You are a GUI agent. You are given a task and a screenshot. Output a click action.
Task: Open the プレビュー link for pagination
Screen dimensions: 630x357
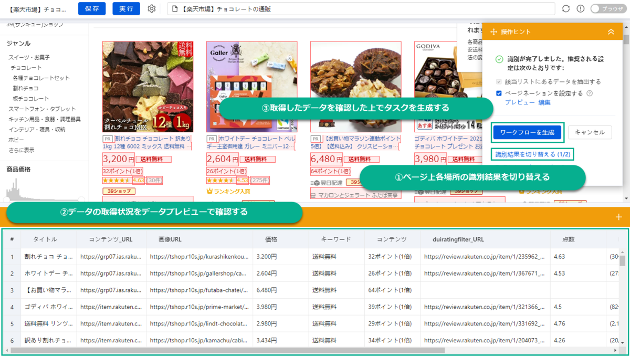(x=519, y=102)
